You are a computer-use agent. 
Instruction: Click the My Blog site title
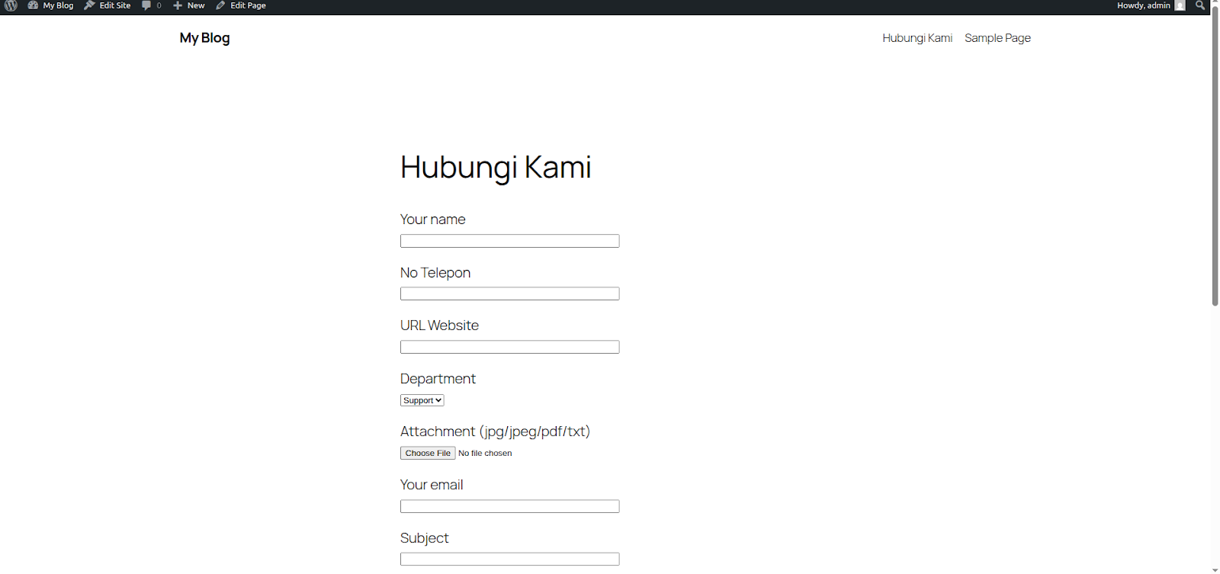[204, 38]
